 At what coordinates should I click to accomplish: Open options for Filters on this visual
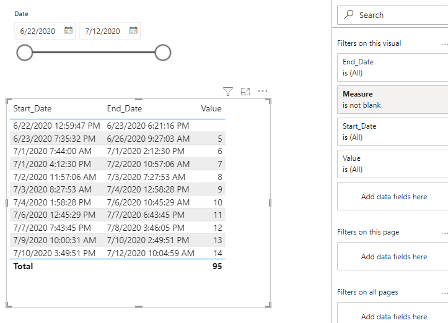(x=444, y=44)
